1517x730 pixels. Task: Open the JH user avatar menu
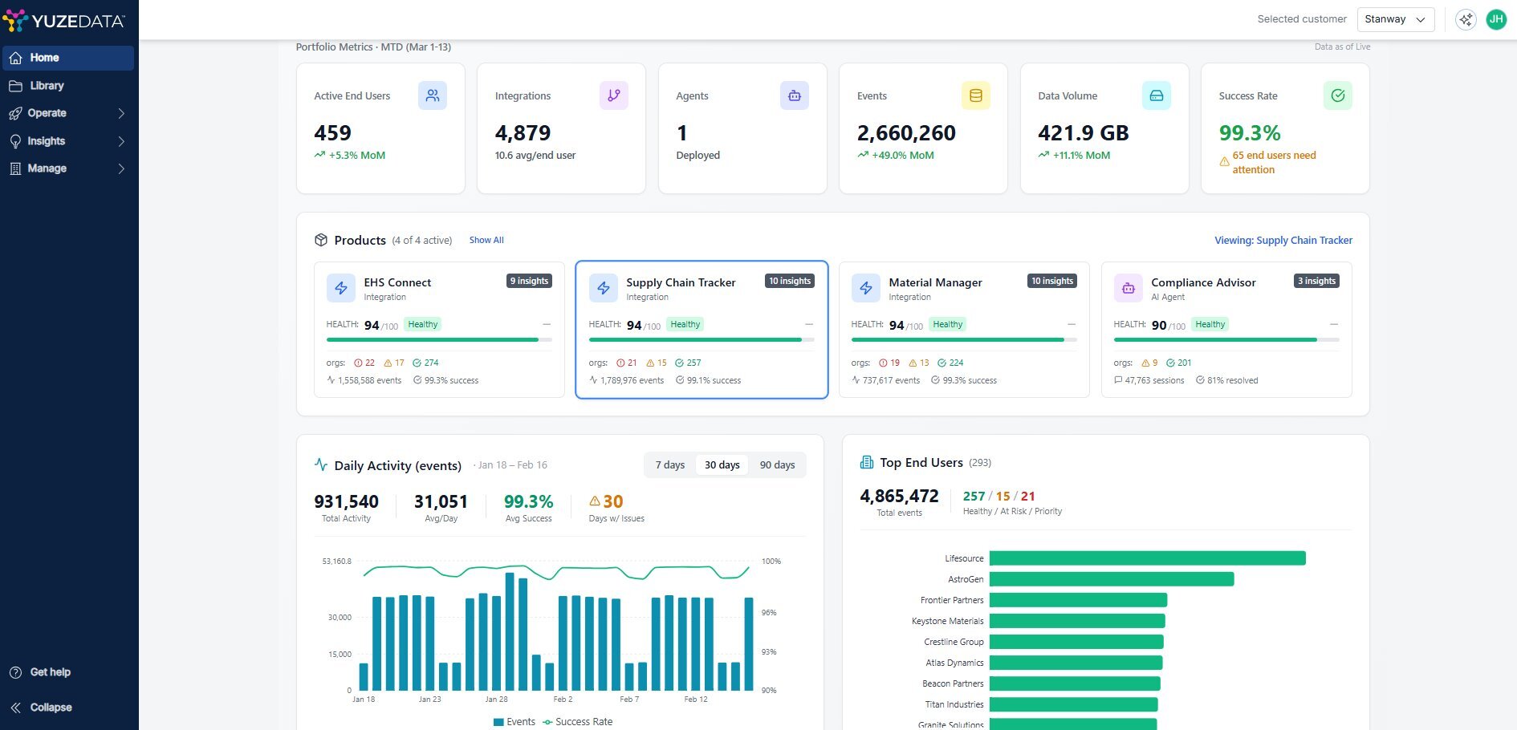click(1496, 19)
